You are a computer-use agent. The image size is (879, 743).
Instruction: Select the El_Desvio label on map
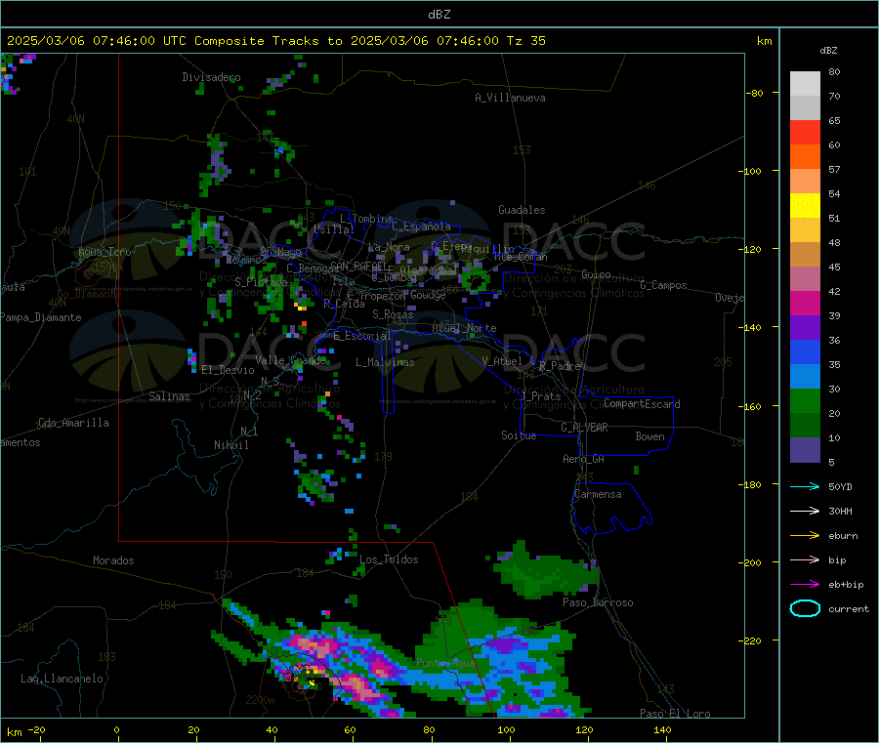(229, 370)
